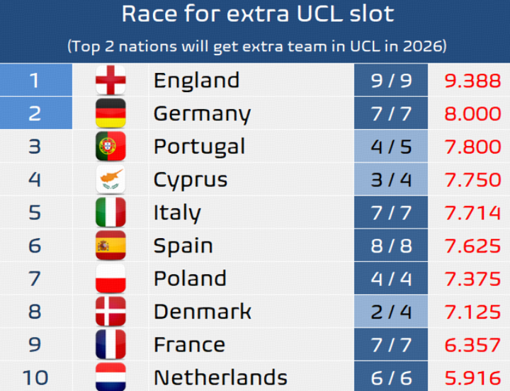The width and height of the screenshot is (510, 391).
Task: Click Denmark's 2 / 4 teams box
Action: (391, 312)
